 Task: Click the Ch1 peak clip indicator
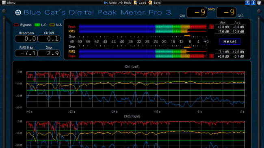(212, 27)
